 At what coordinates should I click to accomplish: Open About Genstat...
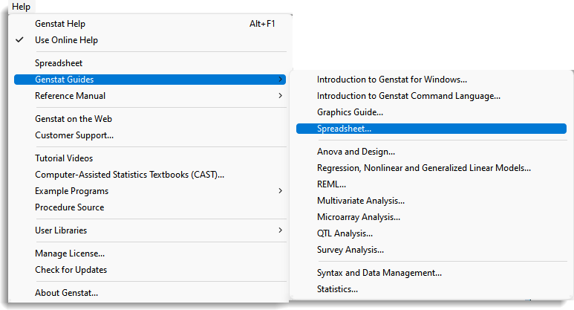click(x=150, y=293)
